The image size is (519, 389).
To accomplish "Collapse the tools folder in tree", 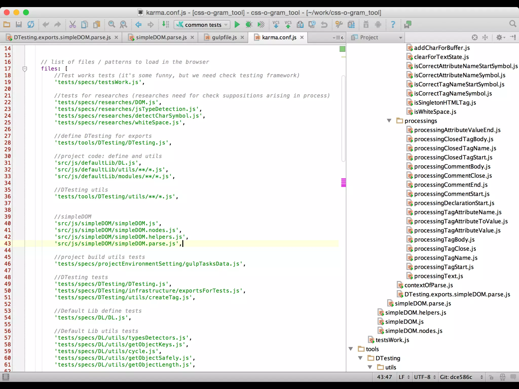I will [x=351, y=349].
